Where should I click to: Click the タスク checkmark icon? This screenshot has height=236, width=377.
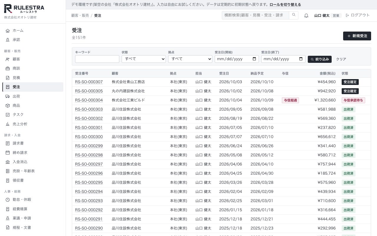[x=8, y=115]
